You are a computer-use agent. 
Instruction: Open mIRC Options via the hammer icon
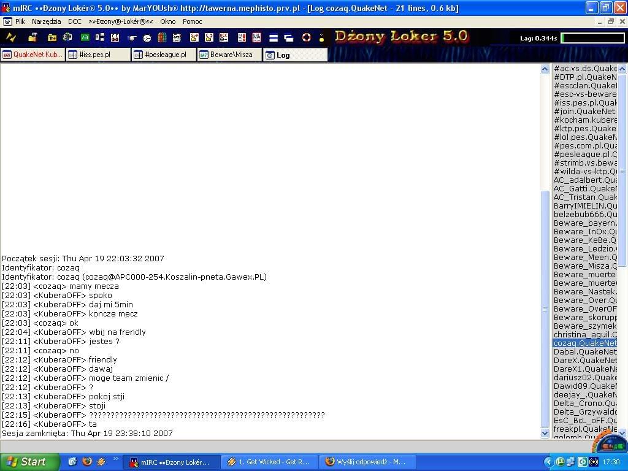coord(33,37)
